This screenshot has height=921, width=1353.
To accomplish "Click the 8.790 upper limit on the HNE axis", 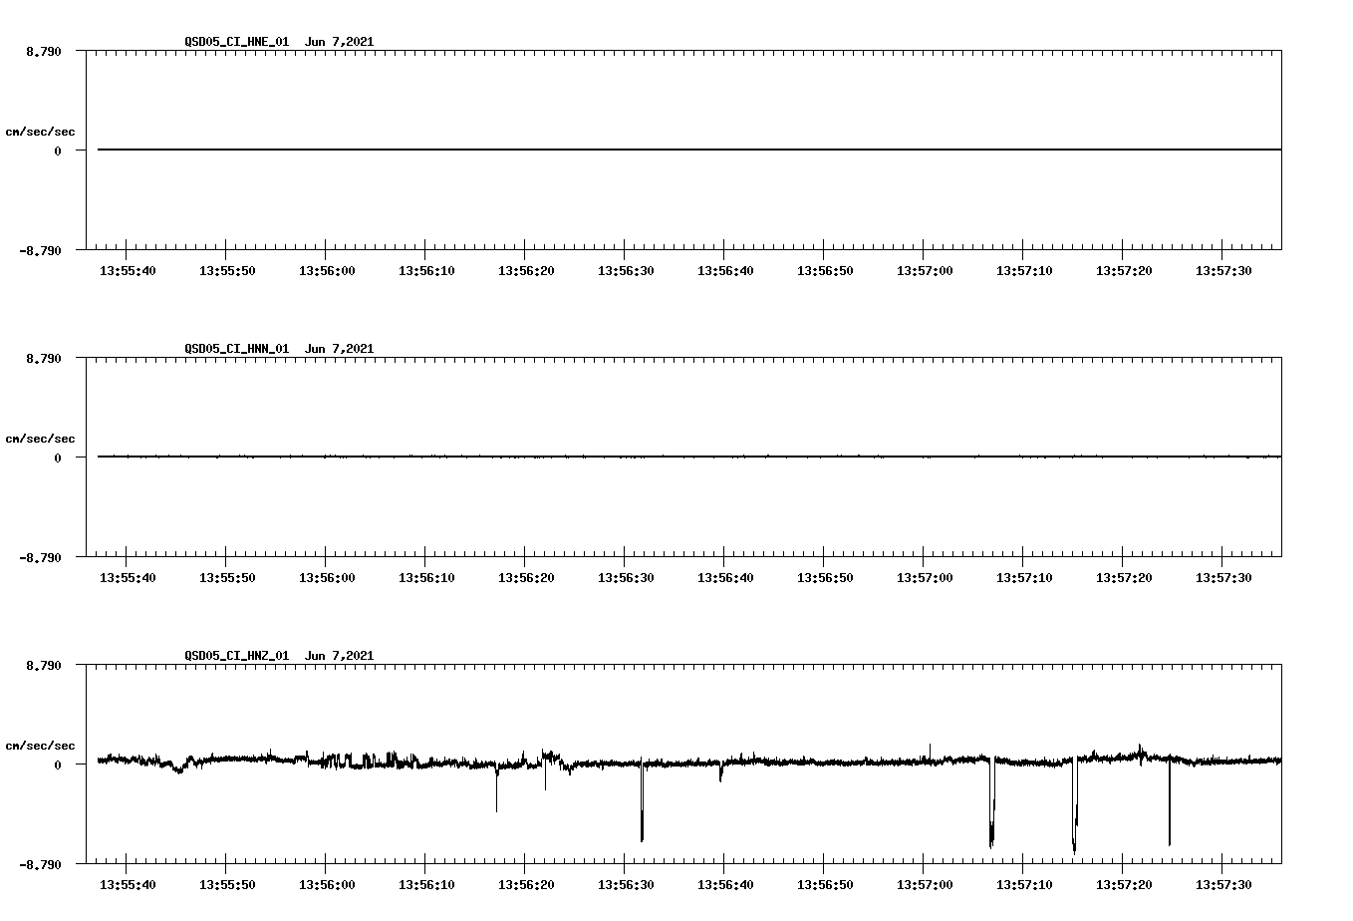I will (44, 51).
